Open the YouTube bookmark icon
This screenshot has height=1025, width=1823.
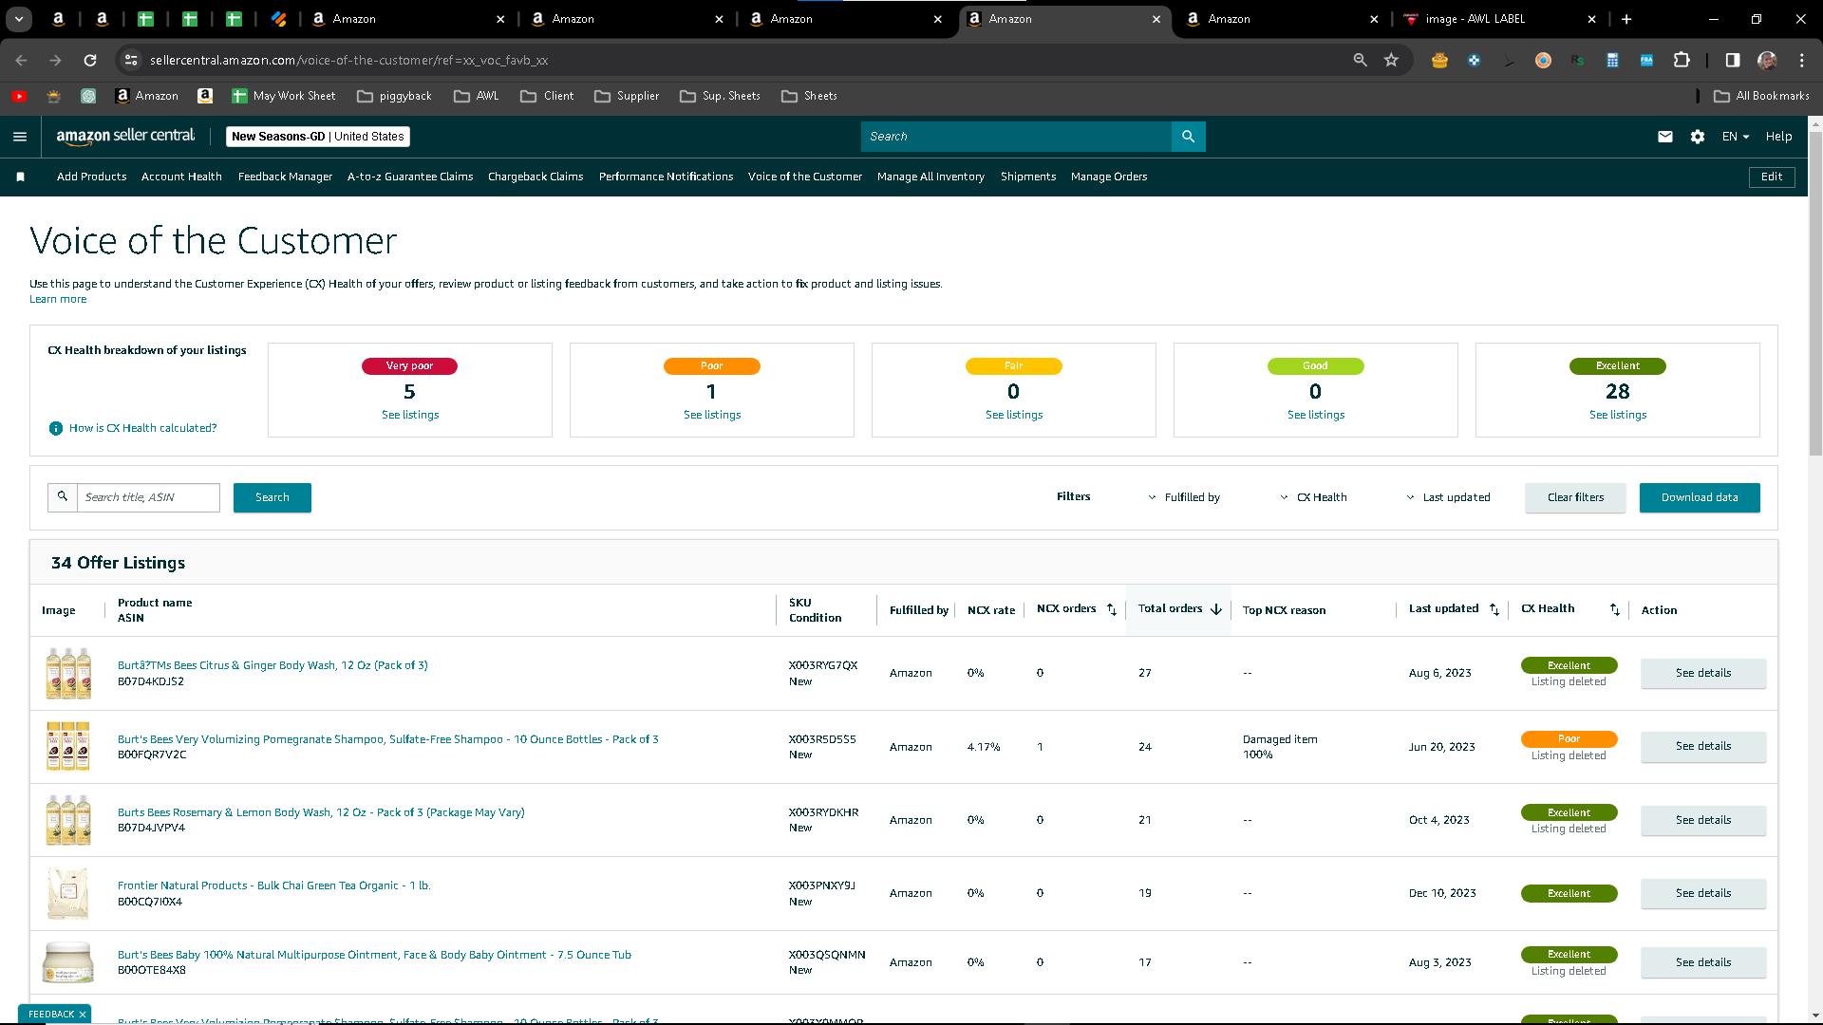[19, 96]
